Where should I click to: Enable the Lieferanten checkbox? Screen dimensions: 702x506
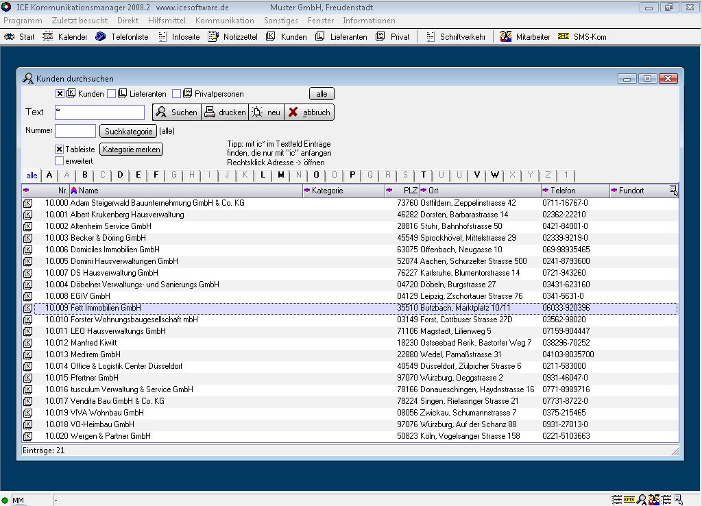pyautogui.click(x=111, y=94)
